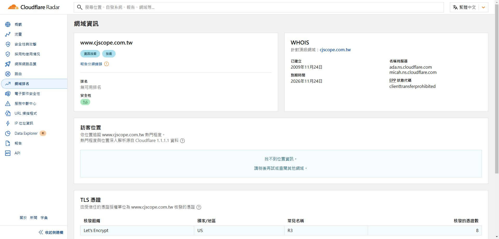Open the API sidebar item
The height and width of the screenshot is (239, 499).
17,153
